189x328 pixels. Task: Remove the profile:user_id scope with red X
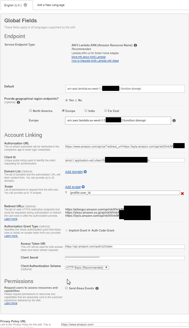pyautogui.click(x=182, y=193)
